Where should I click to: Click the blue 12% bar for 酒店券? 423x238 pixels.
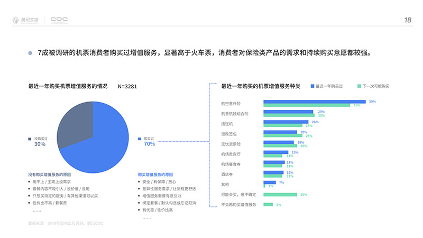(273, 173)
